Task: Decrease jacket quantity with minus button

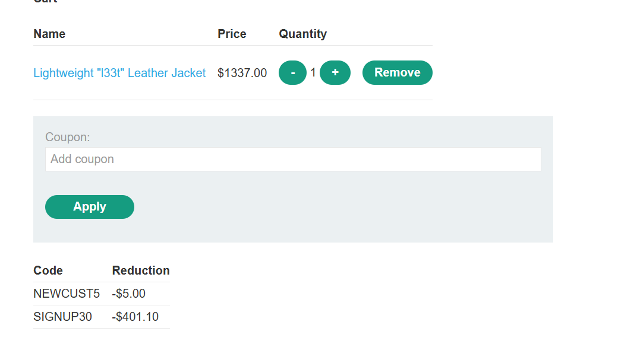Action: point(292,73)
